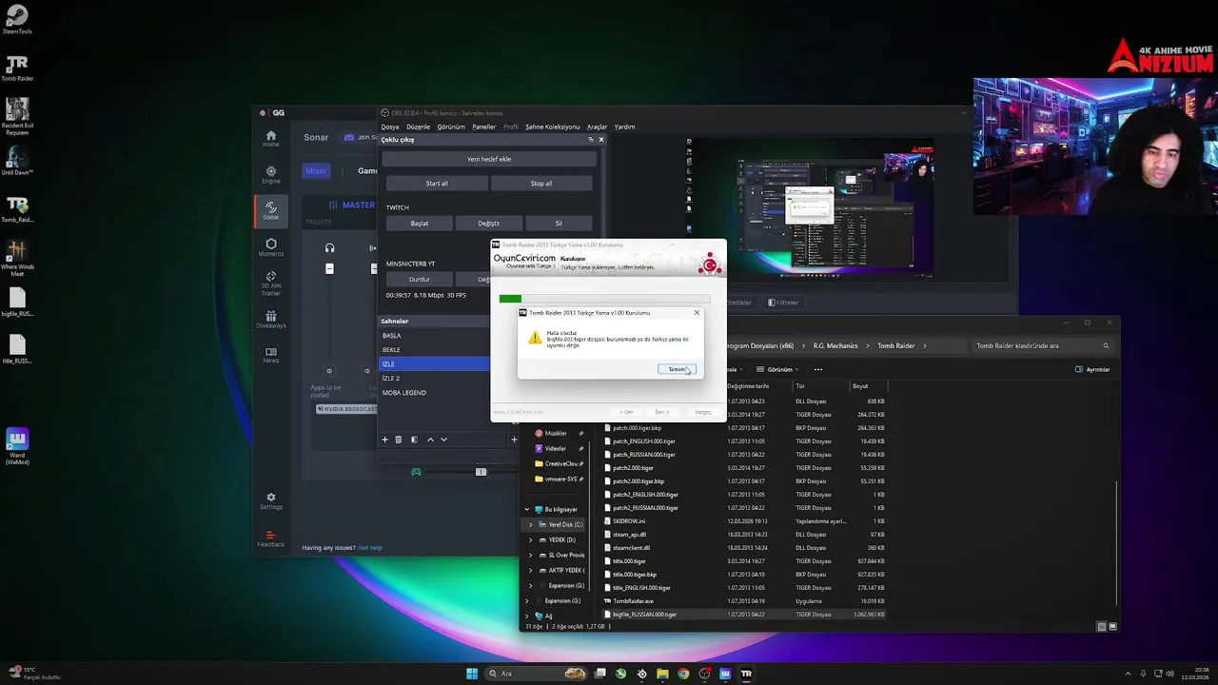Image resolution: width=1218 pixels, height=685 pixels.
Task: Open News in the GG sidebar
Action: [x=270, y=356]
